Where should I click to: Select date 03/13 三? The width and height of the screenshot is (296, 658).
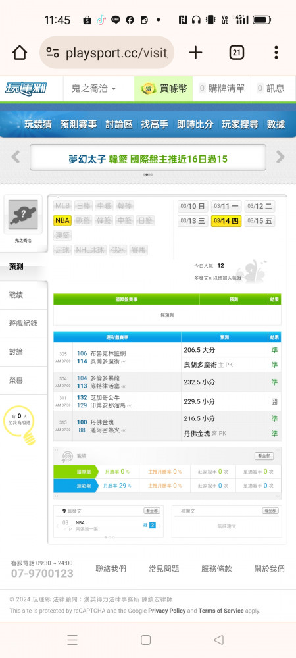pos(193,220)
